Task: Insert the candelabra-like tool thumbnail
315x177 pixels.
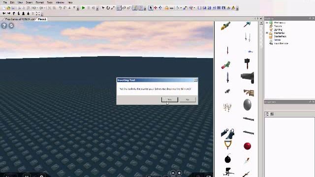Action: pos(227,107)
